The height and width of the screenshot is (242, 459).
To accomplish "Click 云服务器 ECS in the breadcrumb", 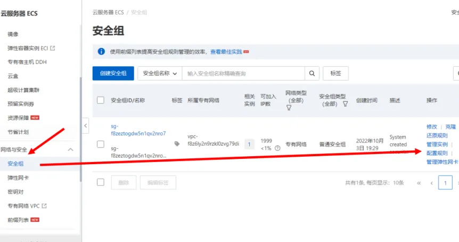I will 108,12.
